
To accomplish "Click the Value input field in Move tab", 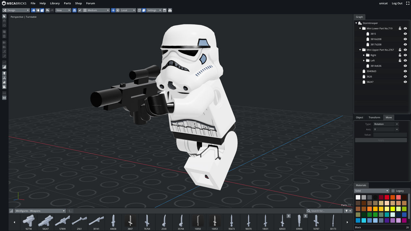I will click(x=390, y=135).
